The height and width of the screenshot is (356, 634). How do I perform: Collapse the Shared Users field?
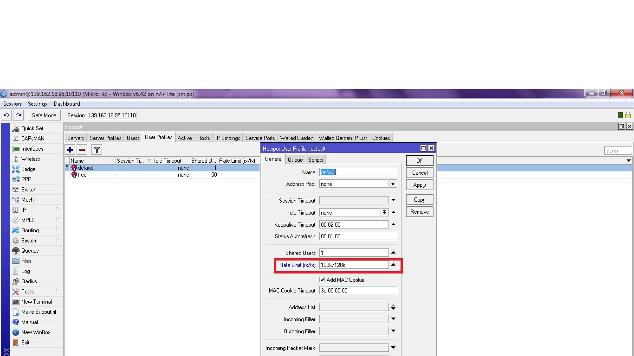click(393, 253)
